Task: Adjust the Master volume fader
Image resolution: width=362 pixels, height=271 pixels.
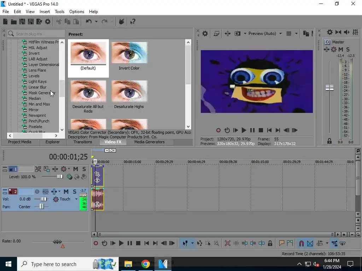Action: point(329,88)
